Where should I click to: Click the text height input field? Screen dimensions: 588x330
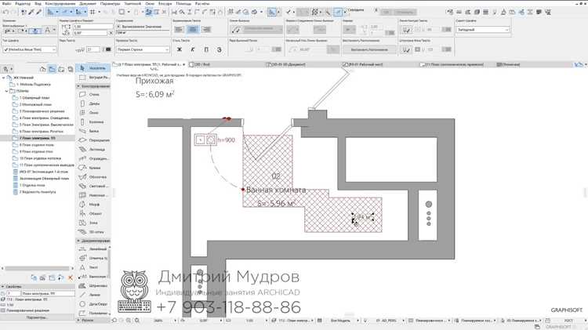pos(93,27)
